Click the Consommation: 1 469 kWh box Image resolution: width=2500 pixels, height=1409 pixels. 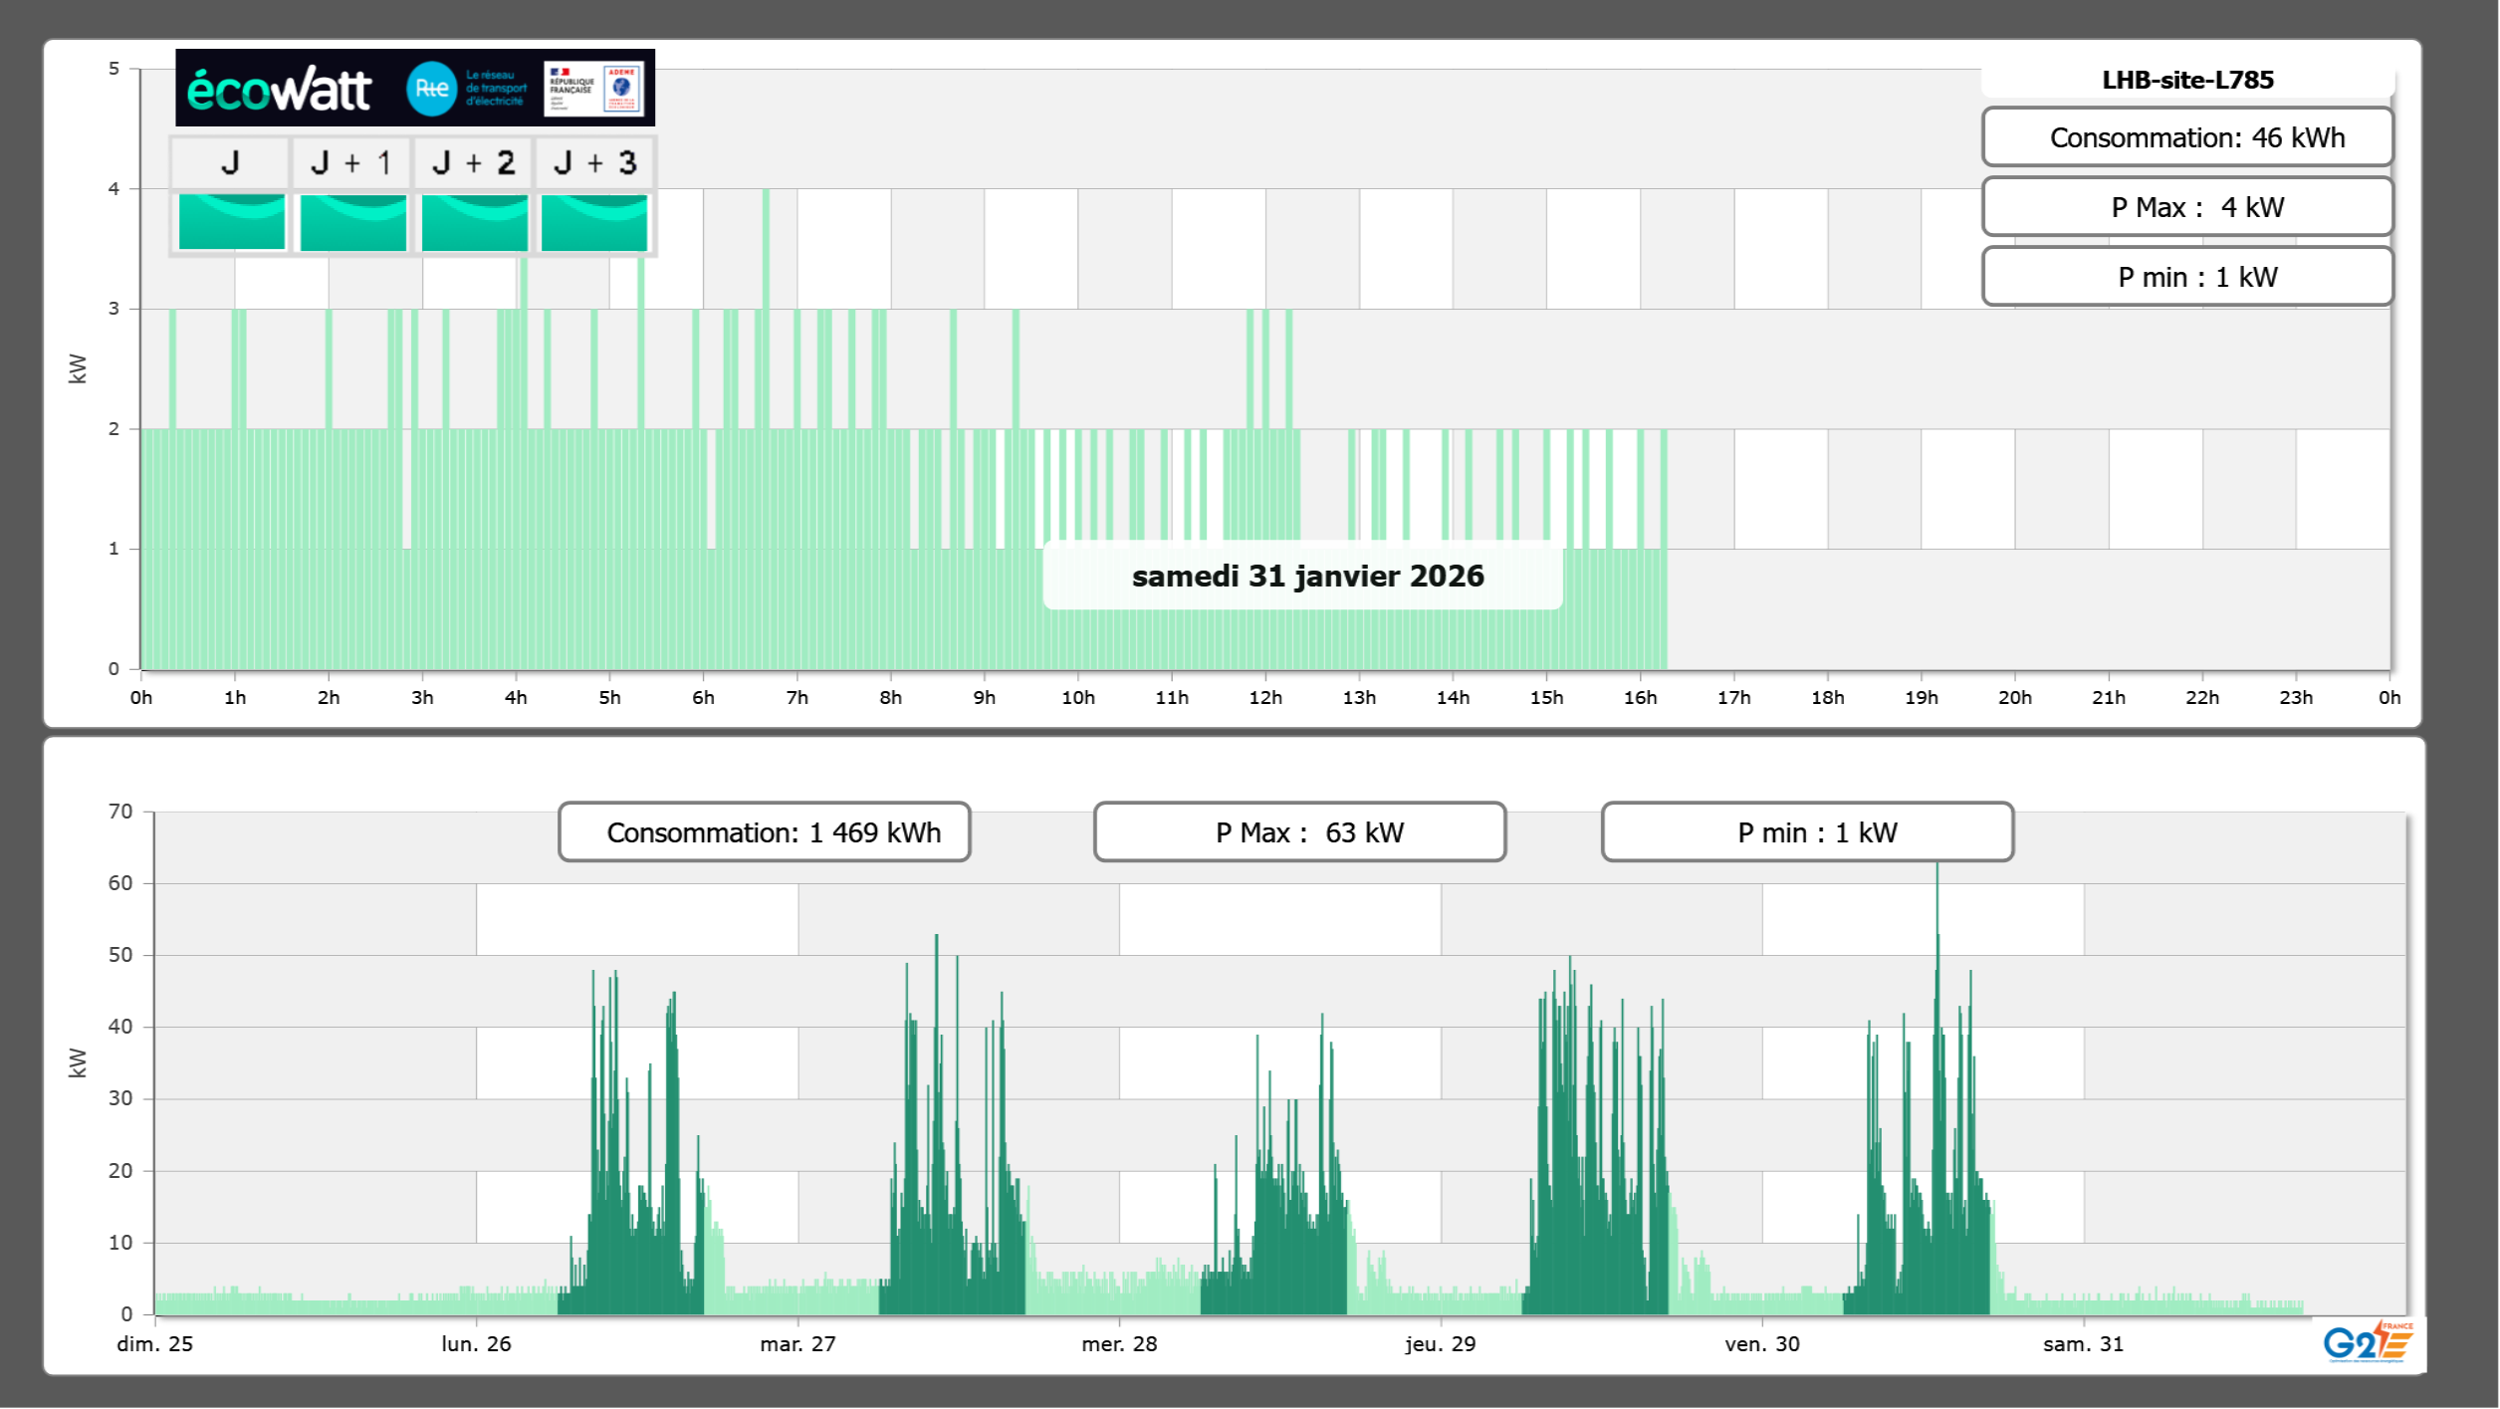(x=764, y=832)
